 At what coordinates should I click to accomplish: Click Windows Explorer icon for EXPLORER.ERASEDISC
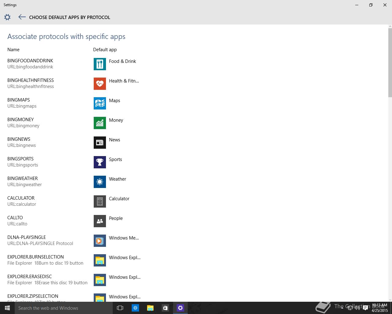click(x=100, y=280)
